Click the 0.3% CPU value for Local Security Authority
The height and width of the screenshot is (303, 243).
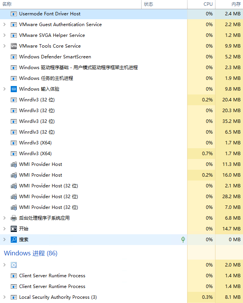[x=207, y=297]
